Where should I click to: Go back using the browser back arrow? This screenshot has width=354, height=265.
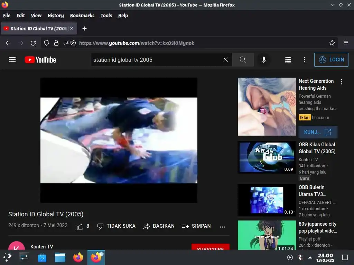coord(8,43)
